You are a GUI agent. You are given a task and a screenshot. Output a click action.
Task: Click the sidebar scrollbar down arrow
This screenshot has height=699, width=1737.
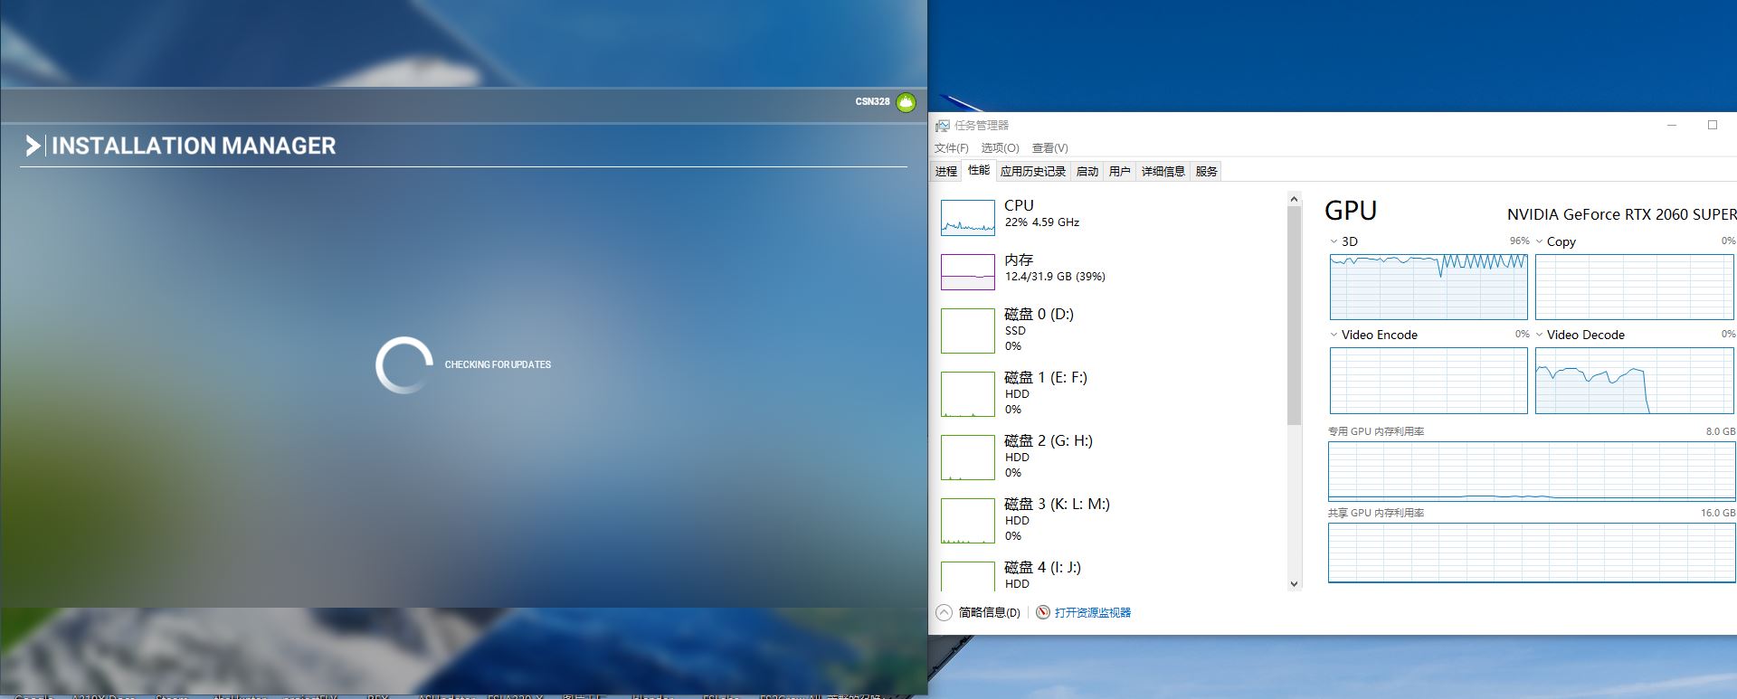[x=1294, y=584]
